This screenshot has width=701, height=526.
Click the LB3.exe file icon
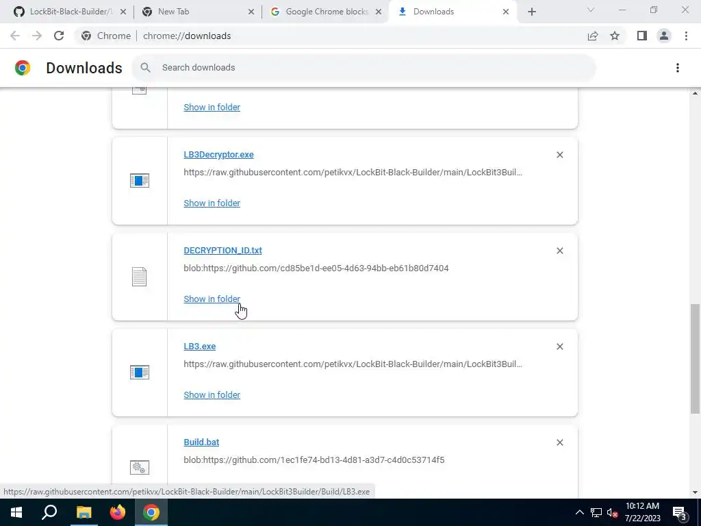tap(140, 372)
